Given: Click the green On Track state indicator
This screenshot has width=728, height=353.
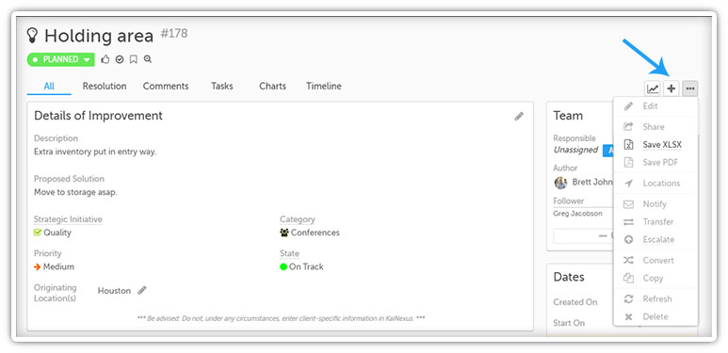Looking at the screenshot, I should pyautogui.click(x=283, y=266).
